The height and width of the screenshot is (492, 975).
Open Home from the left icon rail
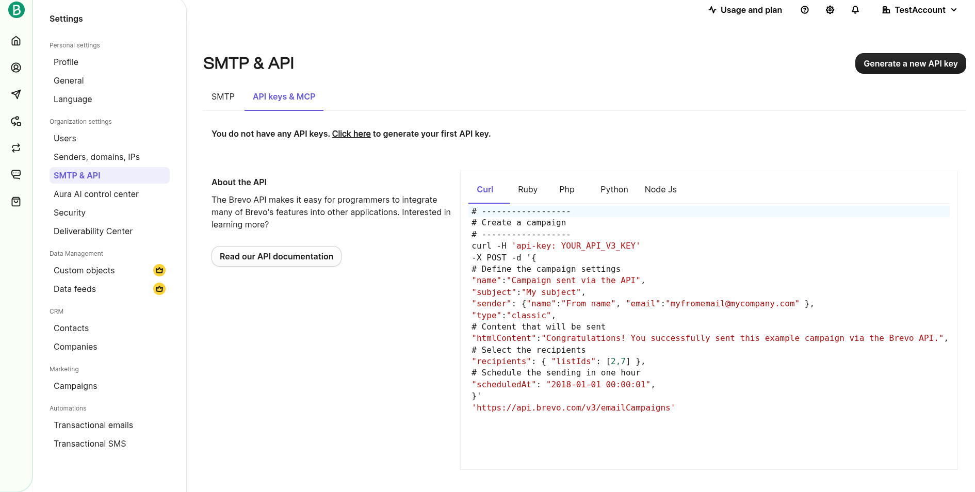(16, 41)
